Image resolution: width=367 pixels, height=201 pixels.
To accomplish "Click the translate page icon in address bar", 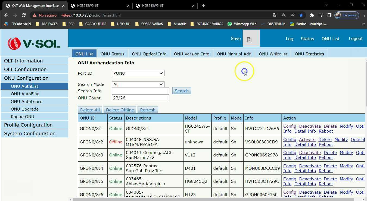I will click(275, 15).
